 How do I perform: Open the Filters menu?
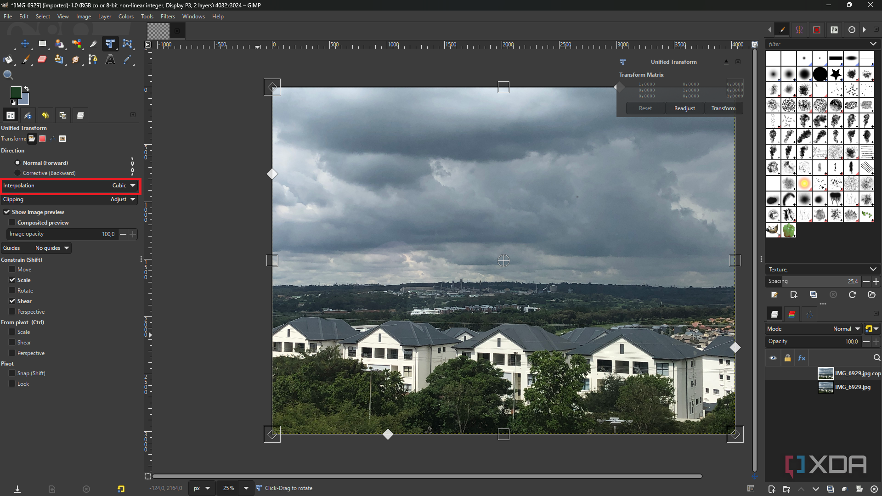point(168,17)
